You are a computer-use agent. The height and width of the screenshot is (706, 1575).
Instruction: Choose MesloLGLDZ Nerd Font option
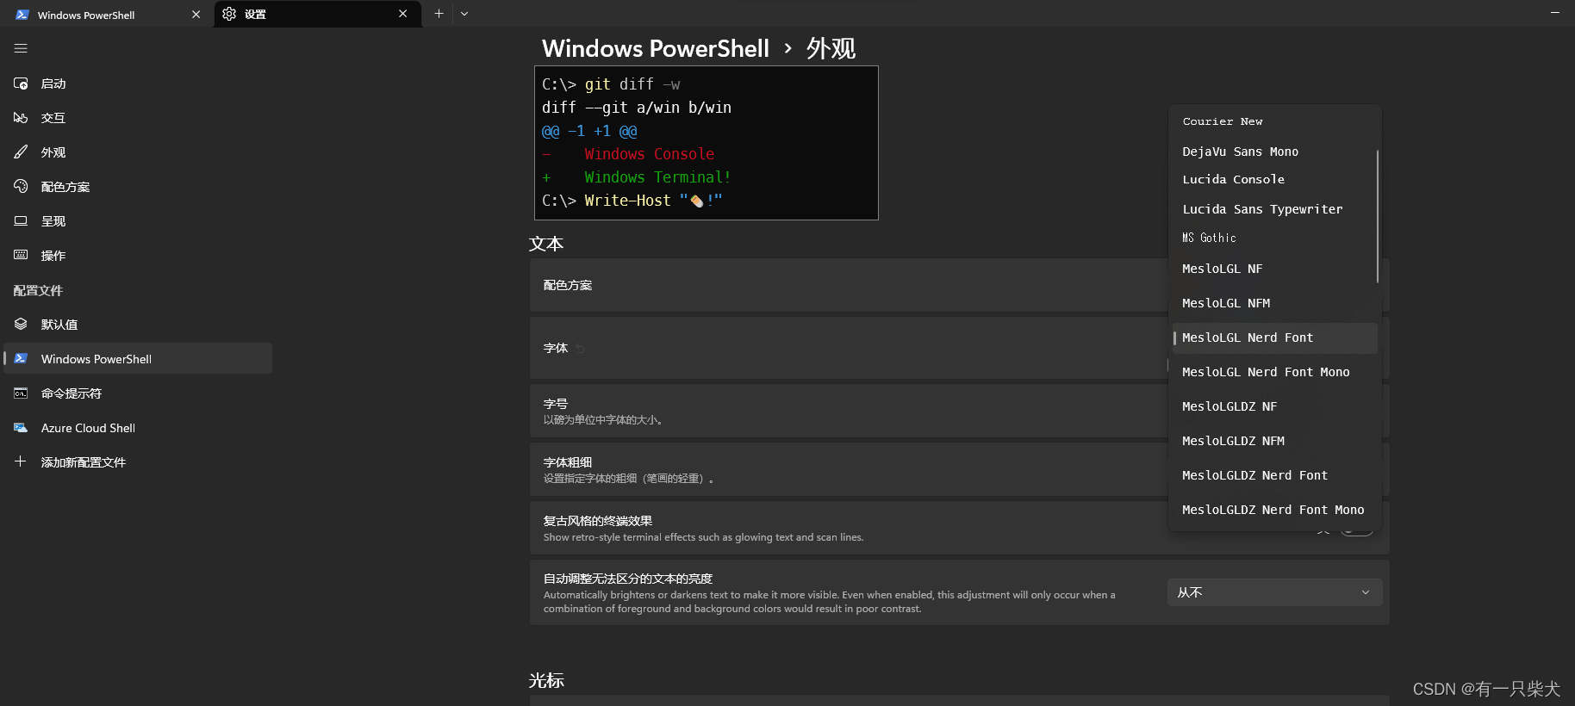coord(1275,475)
